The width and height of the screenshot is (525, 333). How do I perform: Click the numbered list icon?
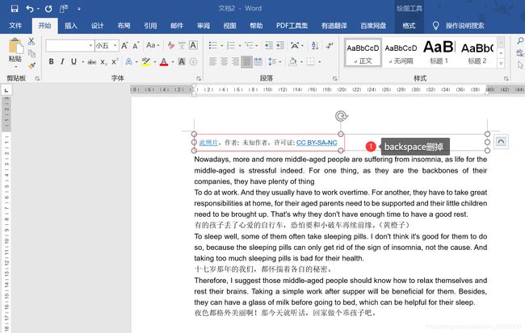click(x=231, y=45)
